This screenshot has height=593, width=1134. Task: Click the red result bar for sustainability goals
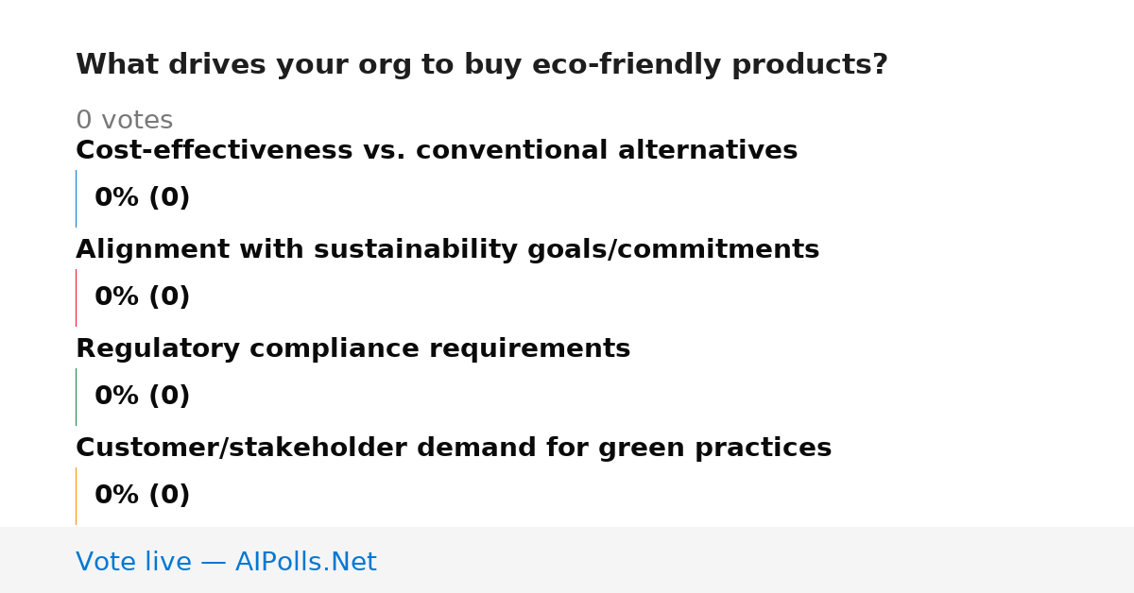pyautogui.click(x=76, y=297)
